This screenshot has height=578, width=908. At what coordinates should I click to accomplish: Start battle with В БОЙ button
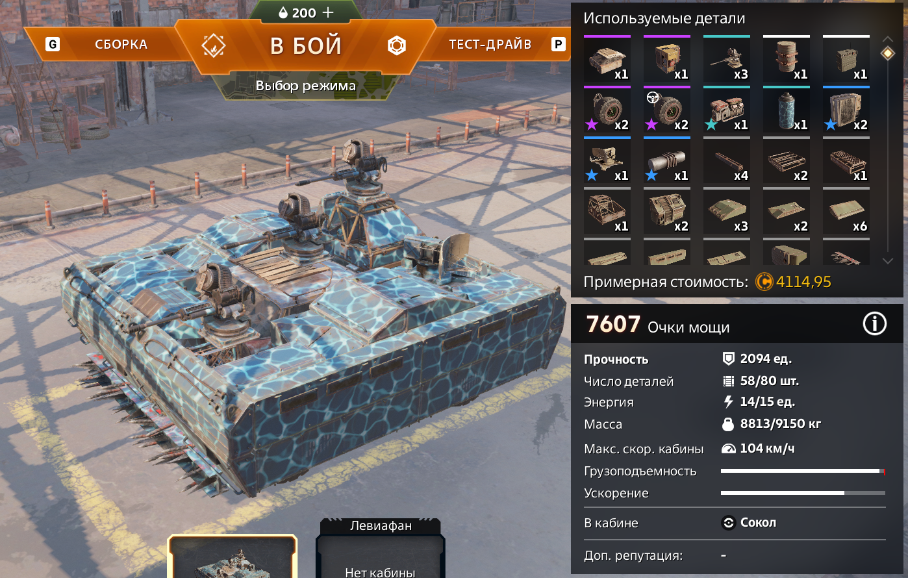(x=305, y=45)
